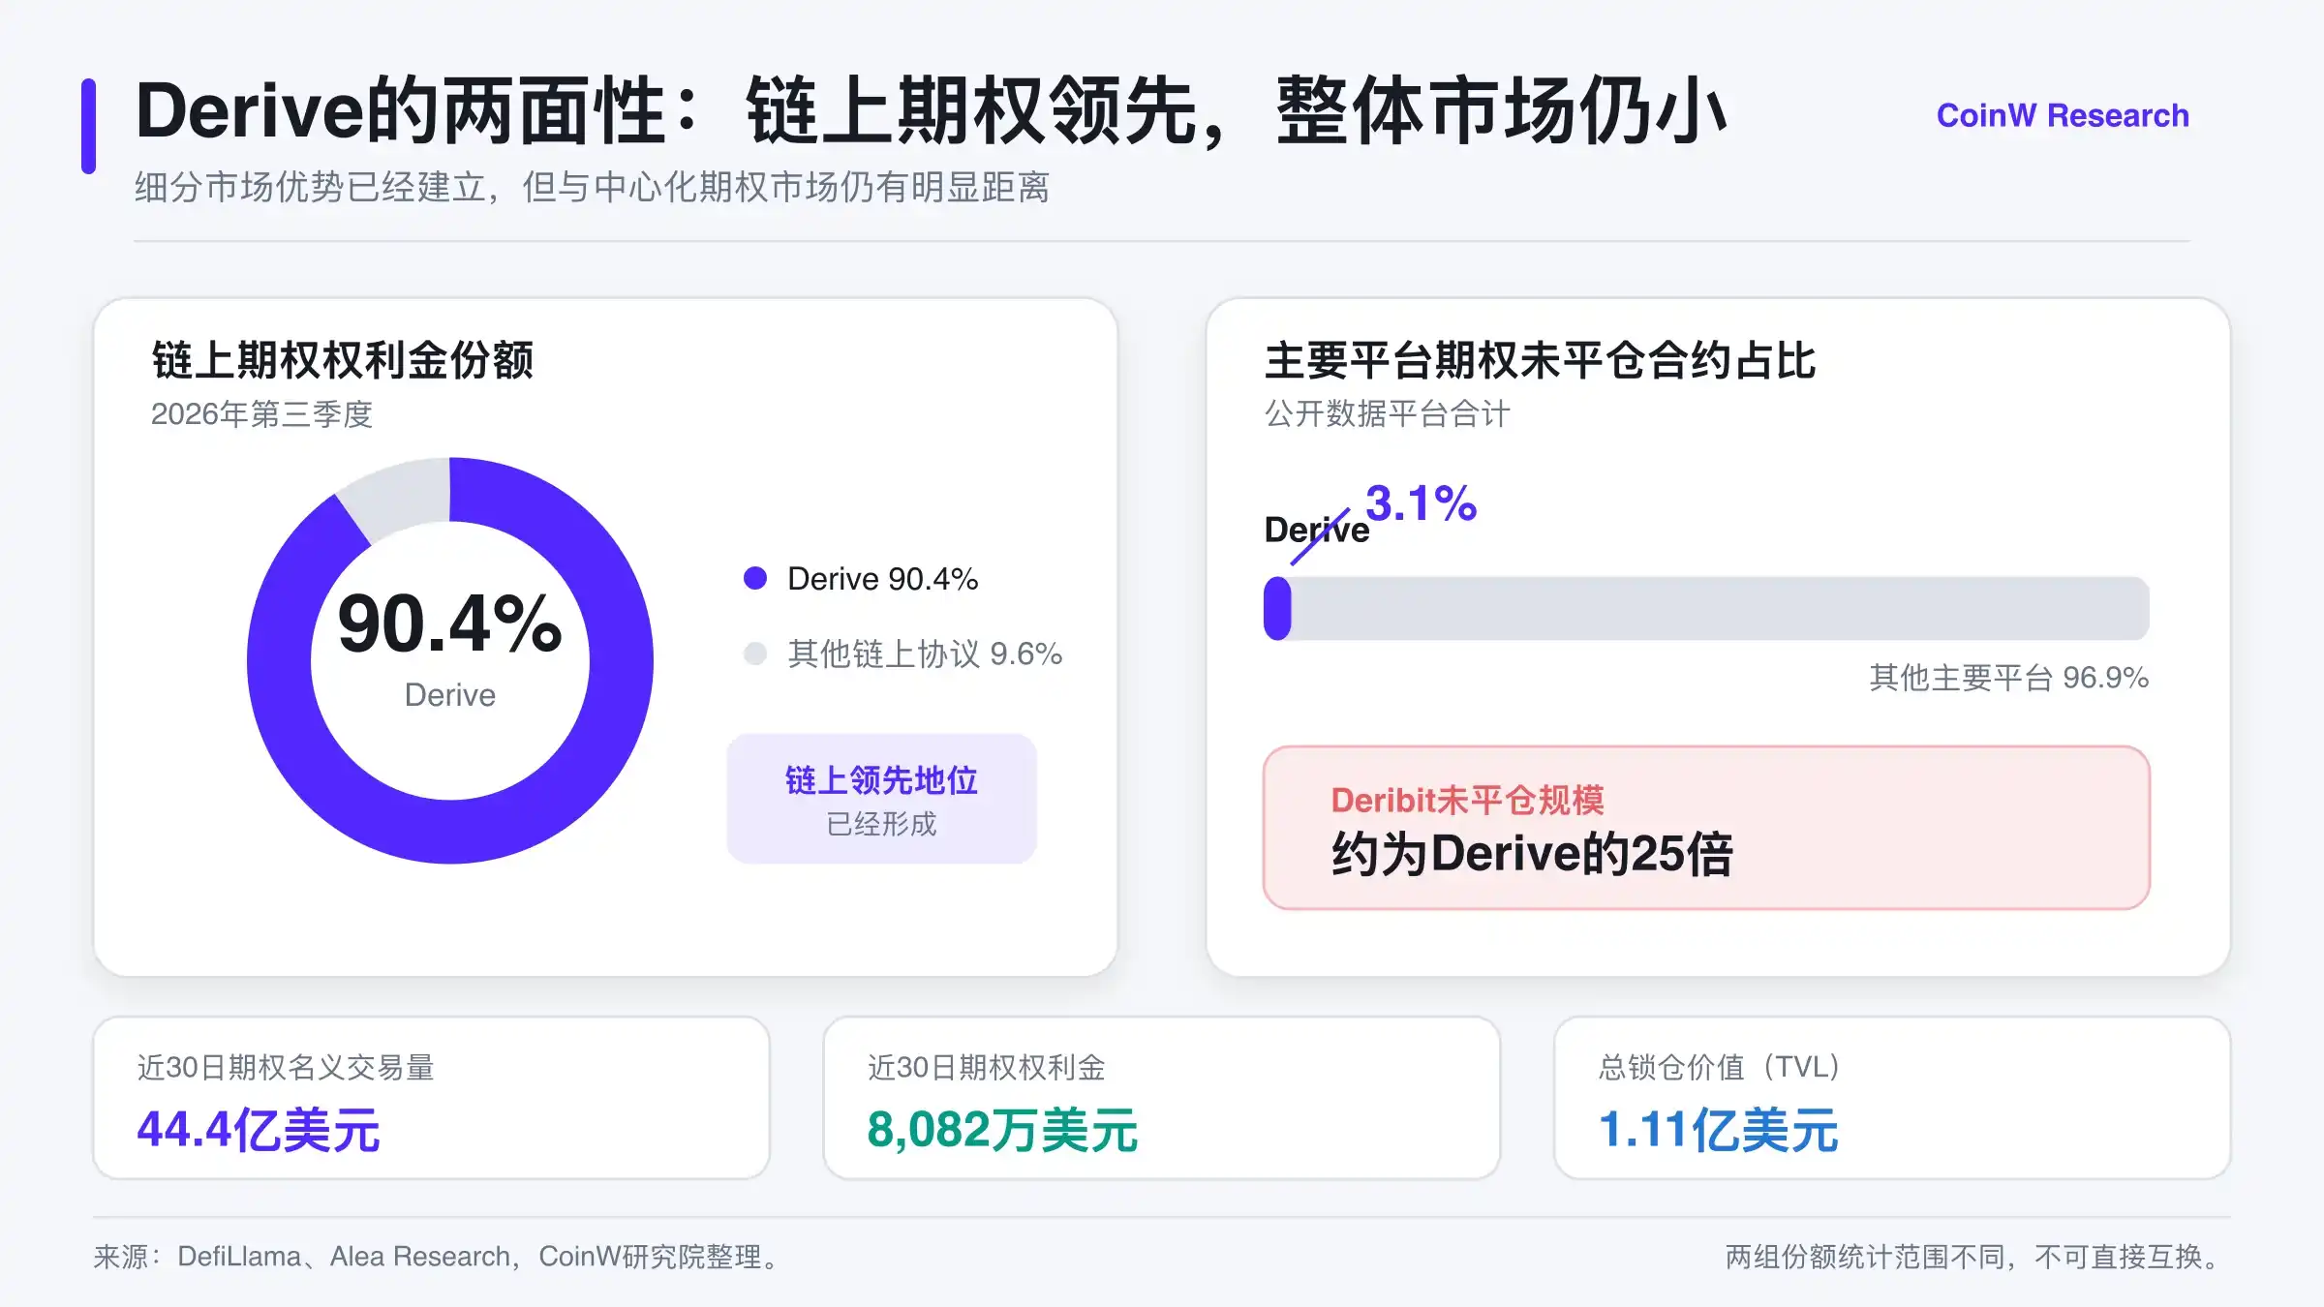
Task: Click the 链上领先地位 badge
Action: 881,799
